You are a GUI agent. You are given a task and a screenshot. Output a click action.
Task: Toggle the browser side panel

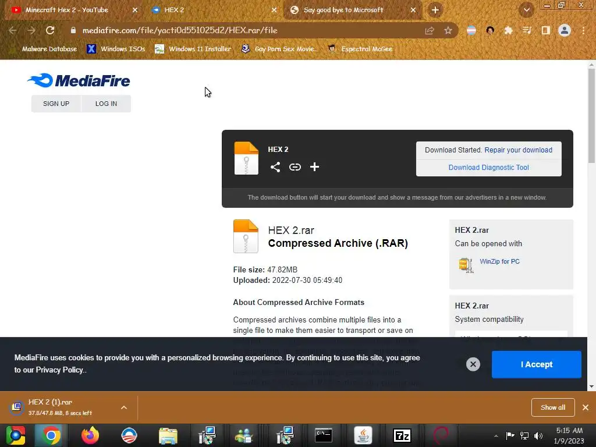[x=546, y=30]
